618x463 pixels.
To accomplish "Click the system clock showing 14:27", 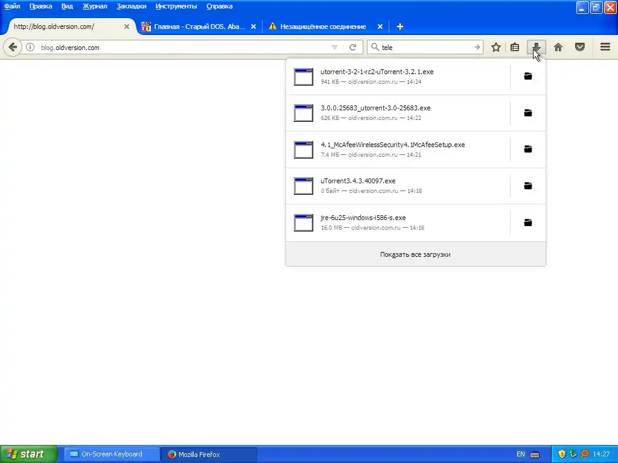I will point(601,454).
